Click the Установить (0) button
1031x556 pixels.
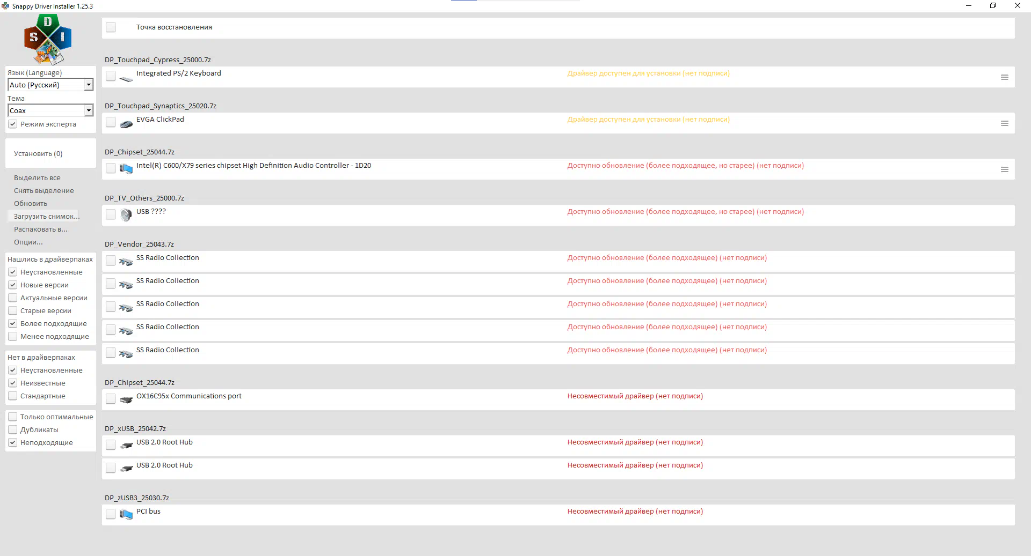(50, 153)
